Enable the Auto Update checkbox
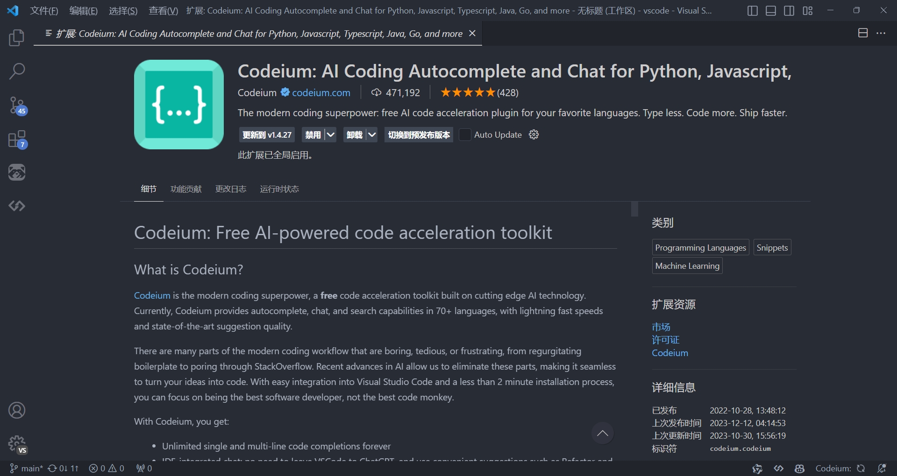 tap(465, 135)
